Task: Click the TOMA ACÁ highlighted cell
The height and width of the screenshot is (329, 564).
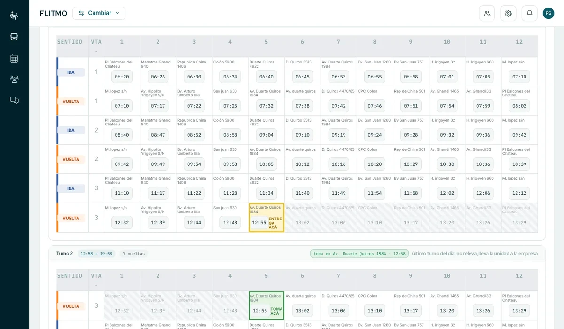Action: tap(266, 305)
